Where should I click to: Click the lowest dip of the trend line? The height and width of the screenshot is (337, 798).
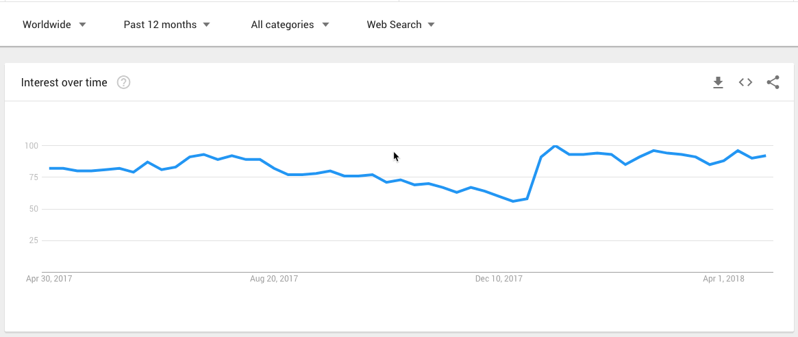click(x=513, y=201)
